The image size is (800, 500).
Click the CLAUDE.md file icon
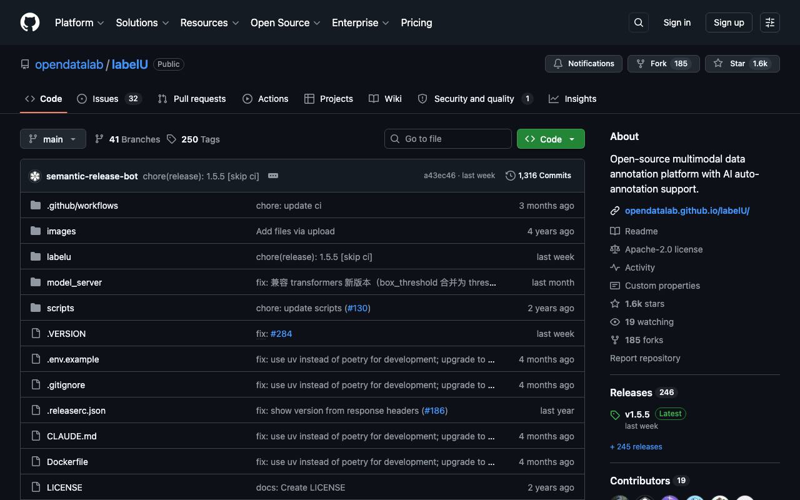point(36,436)
